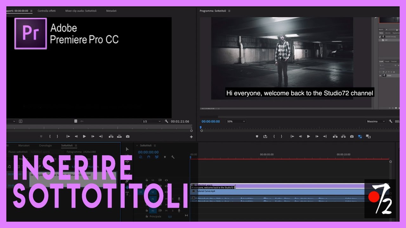Switch to Marcatori tab
Viewport: 406px width, 228px height.
click(24, 145)
